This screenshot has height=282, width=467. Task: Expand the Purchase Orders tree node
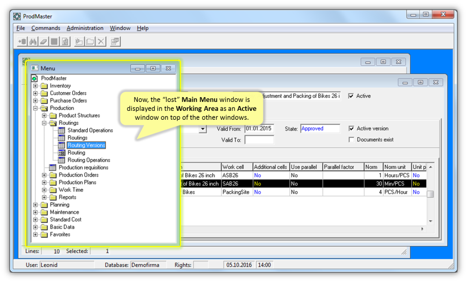click(x=35, y=101)
